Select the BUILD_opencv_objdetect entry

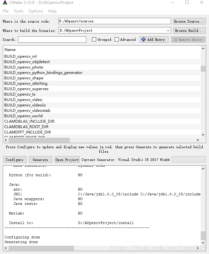(102, 62)
